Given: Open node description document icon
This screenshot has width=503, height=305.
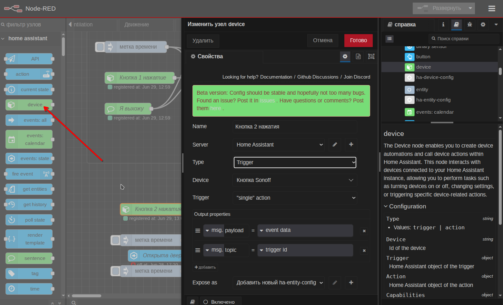Looking at the screenshot, I should 358,56.
